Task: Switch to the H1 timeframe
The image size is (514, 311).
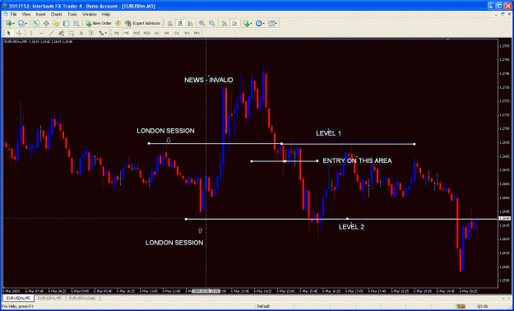Action: [157, 33]
